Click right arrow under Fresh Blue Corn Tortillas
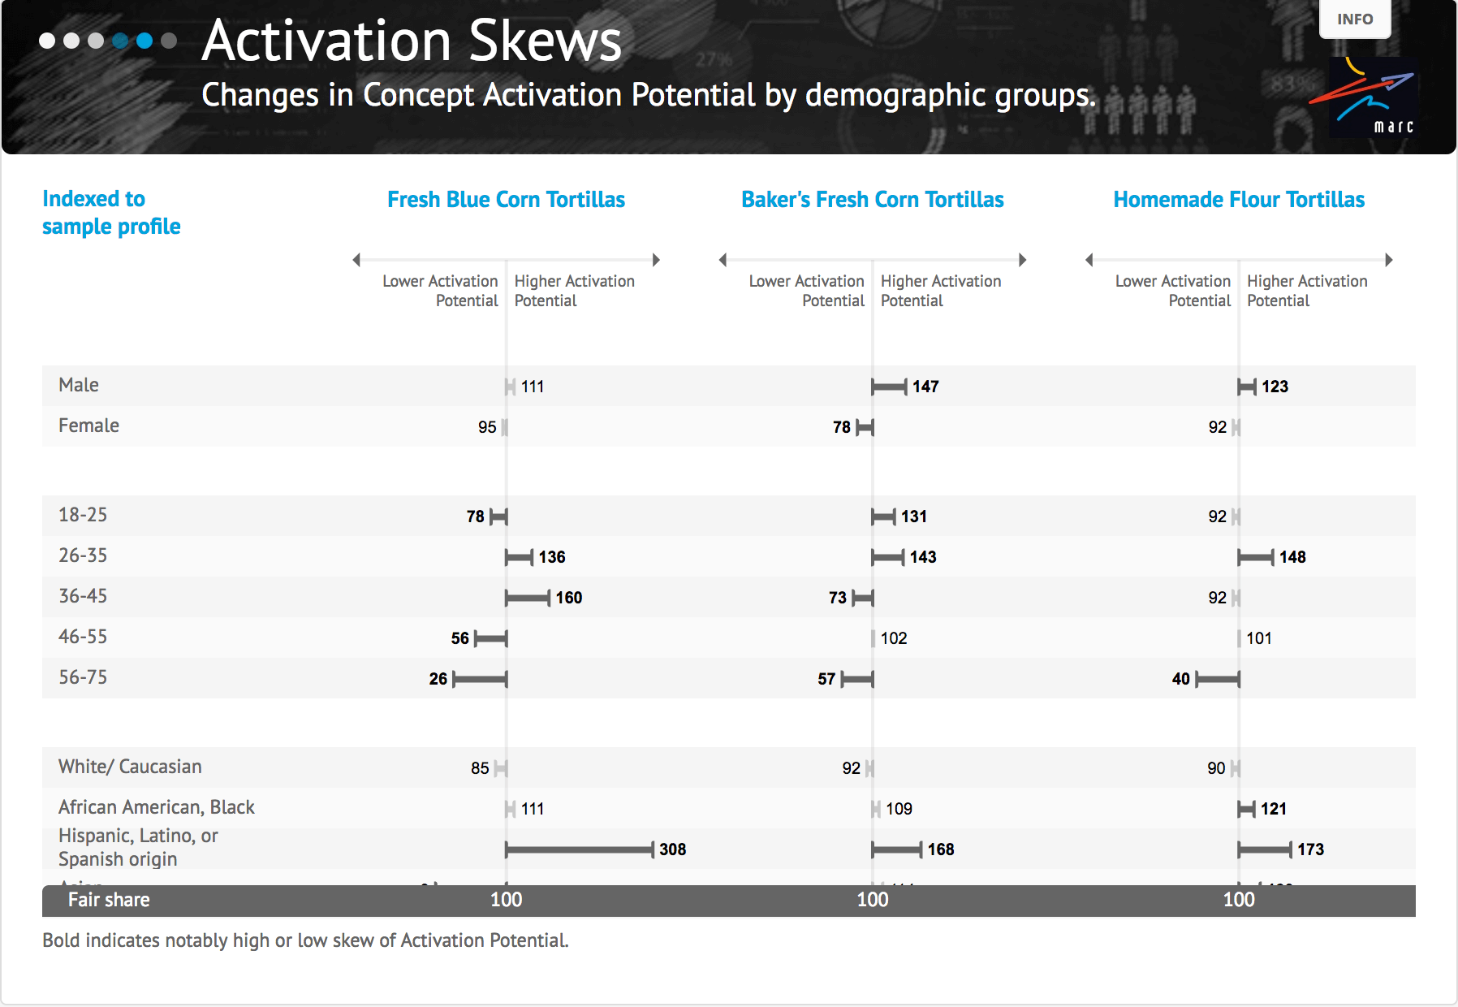1458x1007 pixels. (x=656, y=260)
